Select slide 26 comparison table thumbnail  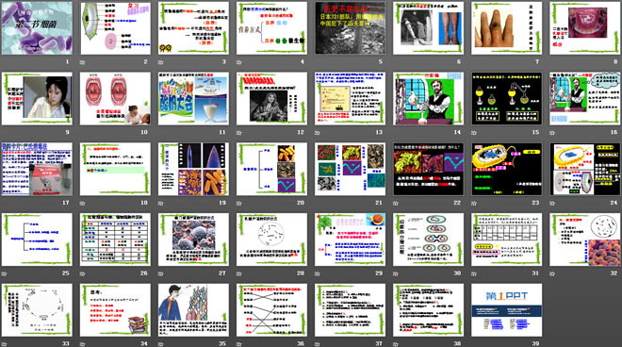tap(115, 240)
